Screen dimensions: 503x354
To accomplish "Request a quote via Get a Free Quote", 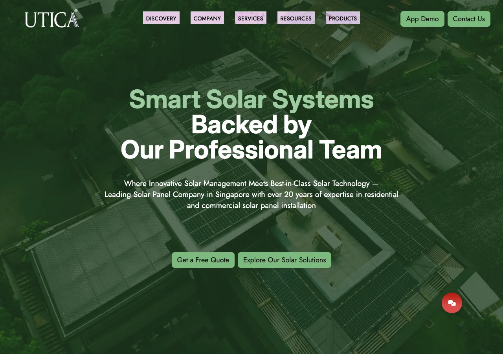I will tap(203, 260).
